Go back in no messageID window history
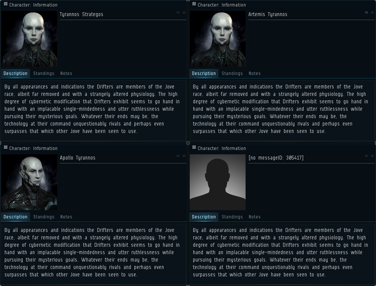Screen dimensions: 376x286 tap(366, 156)
